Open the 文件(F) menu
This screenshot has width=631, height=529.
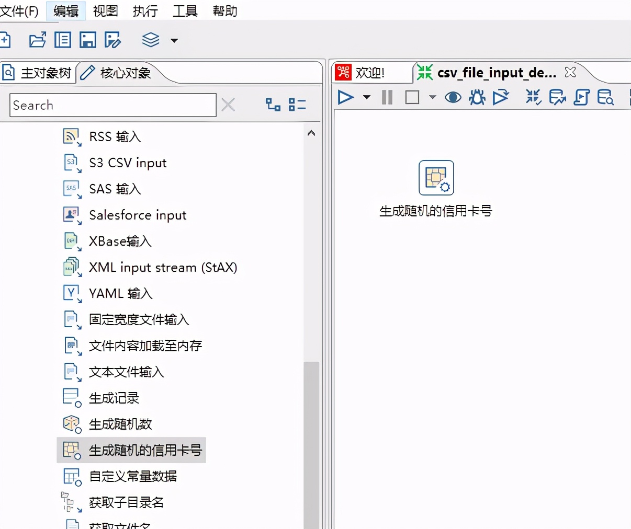point(19,11)
